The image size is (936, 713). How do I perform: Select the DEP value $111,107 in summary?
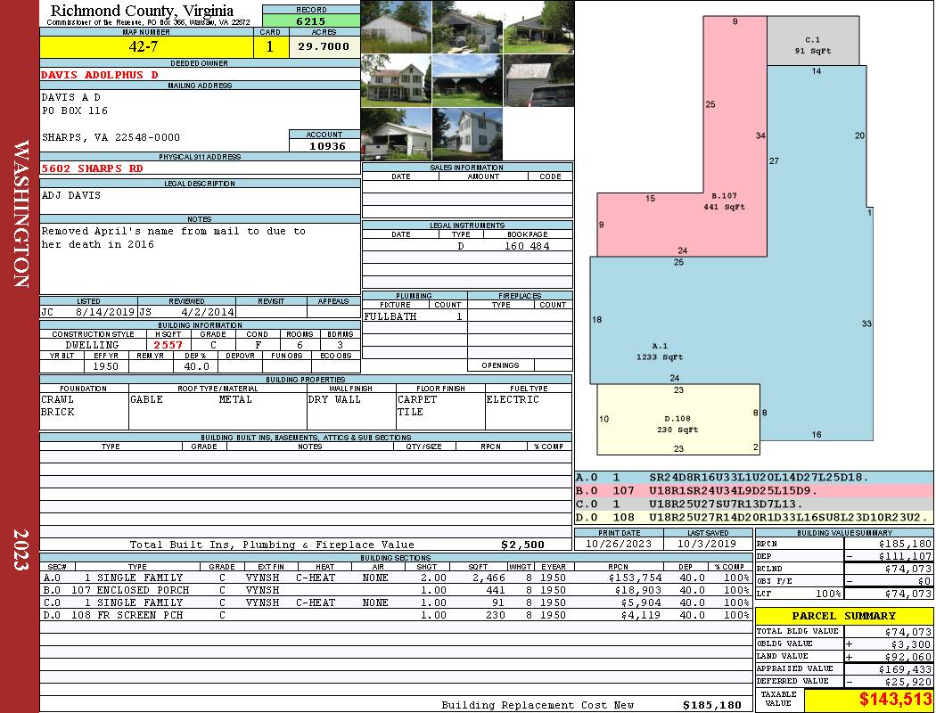(905, 556)
